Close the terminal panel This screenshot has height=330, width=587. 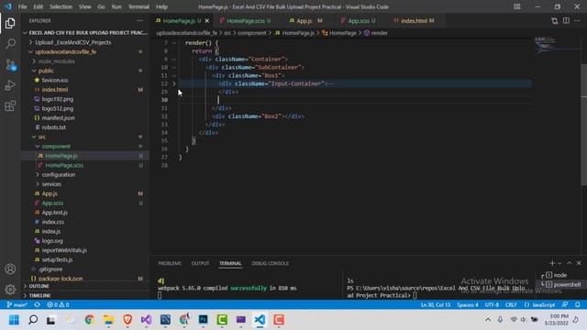coord(579,263)
